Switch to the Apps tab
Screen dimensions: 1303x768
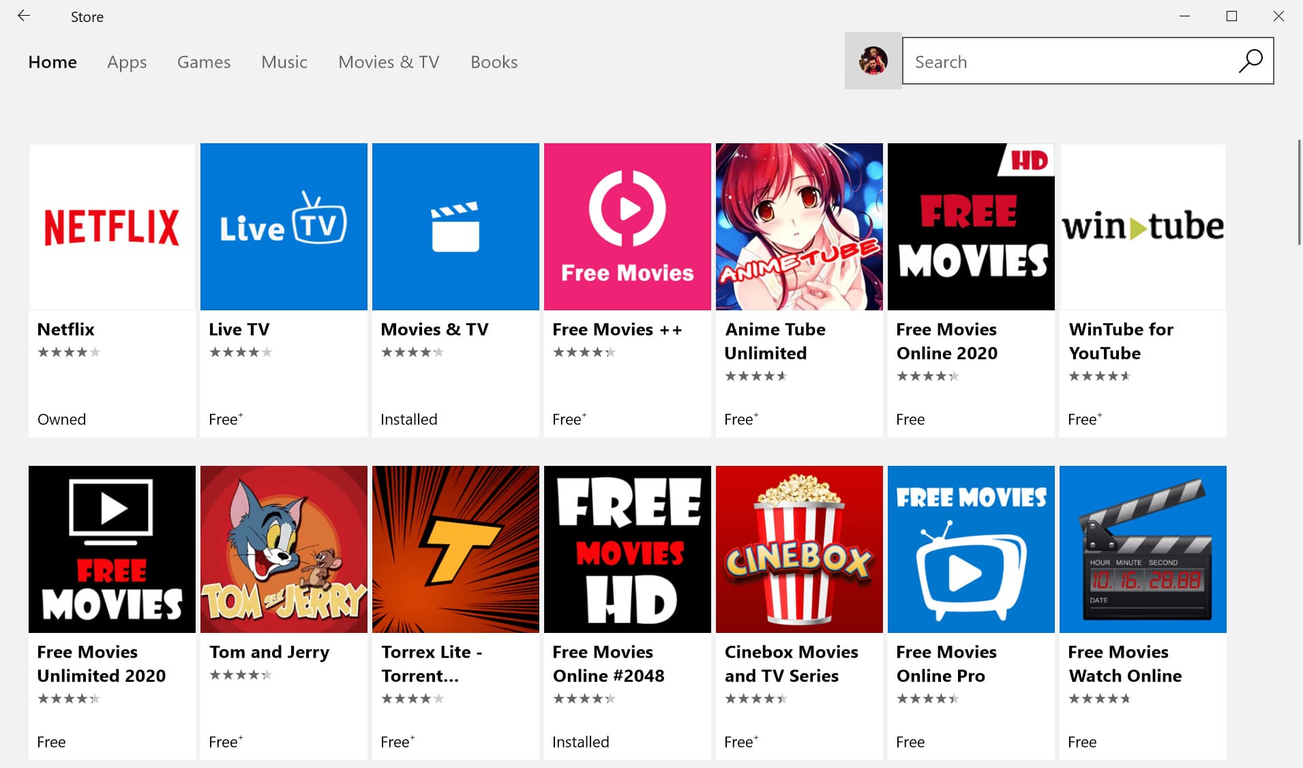[x=127, y=62]
